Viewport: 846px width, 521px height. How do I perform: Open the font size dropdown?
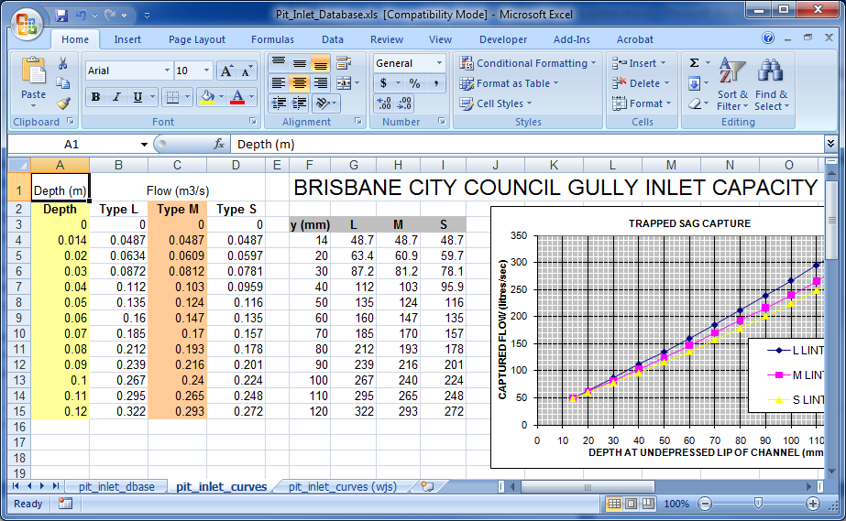pyautogui.click(x=206, y=71)
